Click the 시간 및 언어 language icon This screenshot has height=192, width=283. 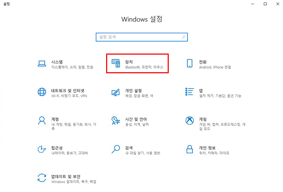point(116,120)
